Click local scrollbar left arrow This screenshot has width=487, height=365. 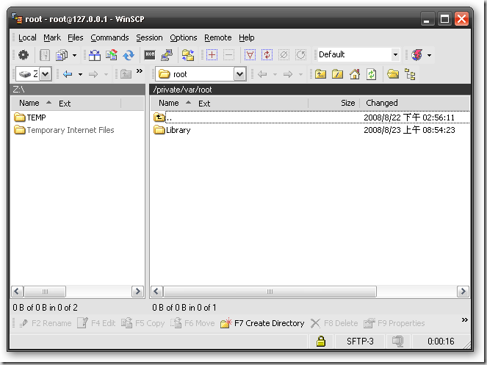point(17,292)
